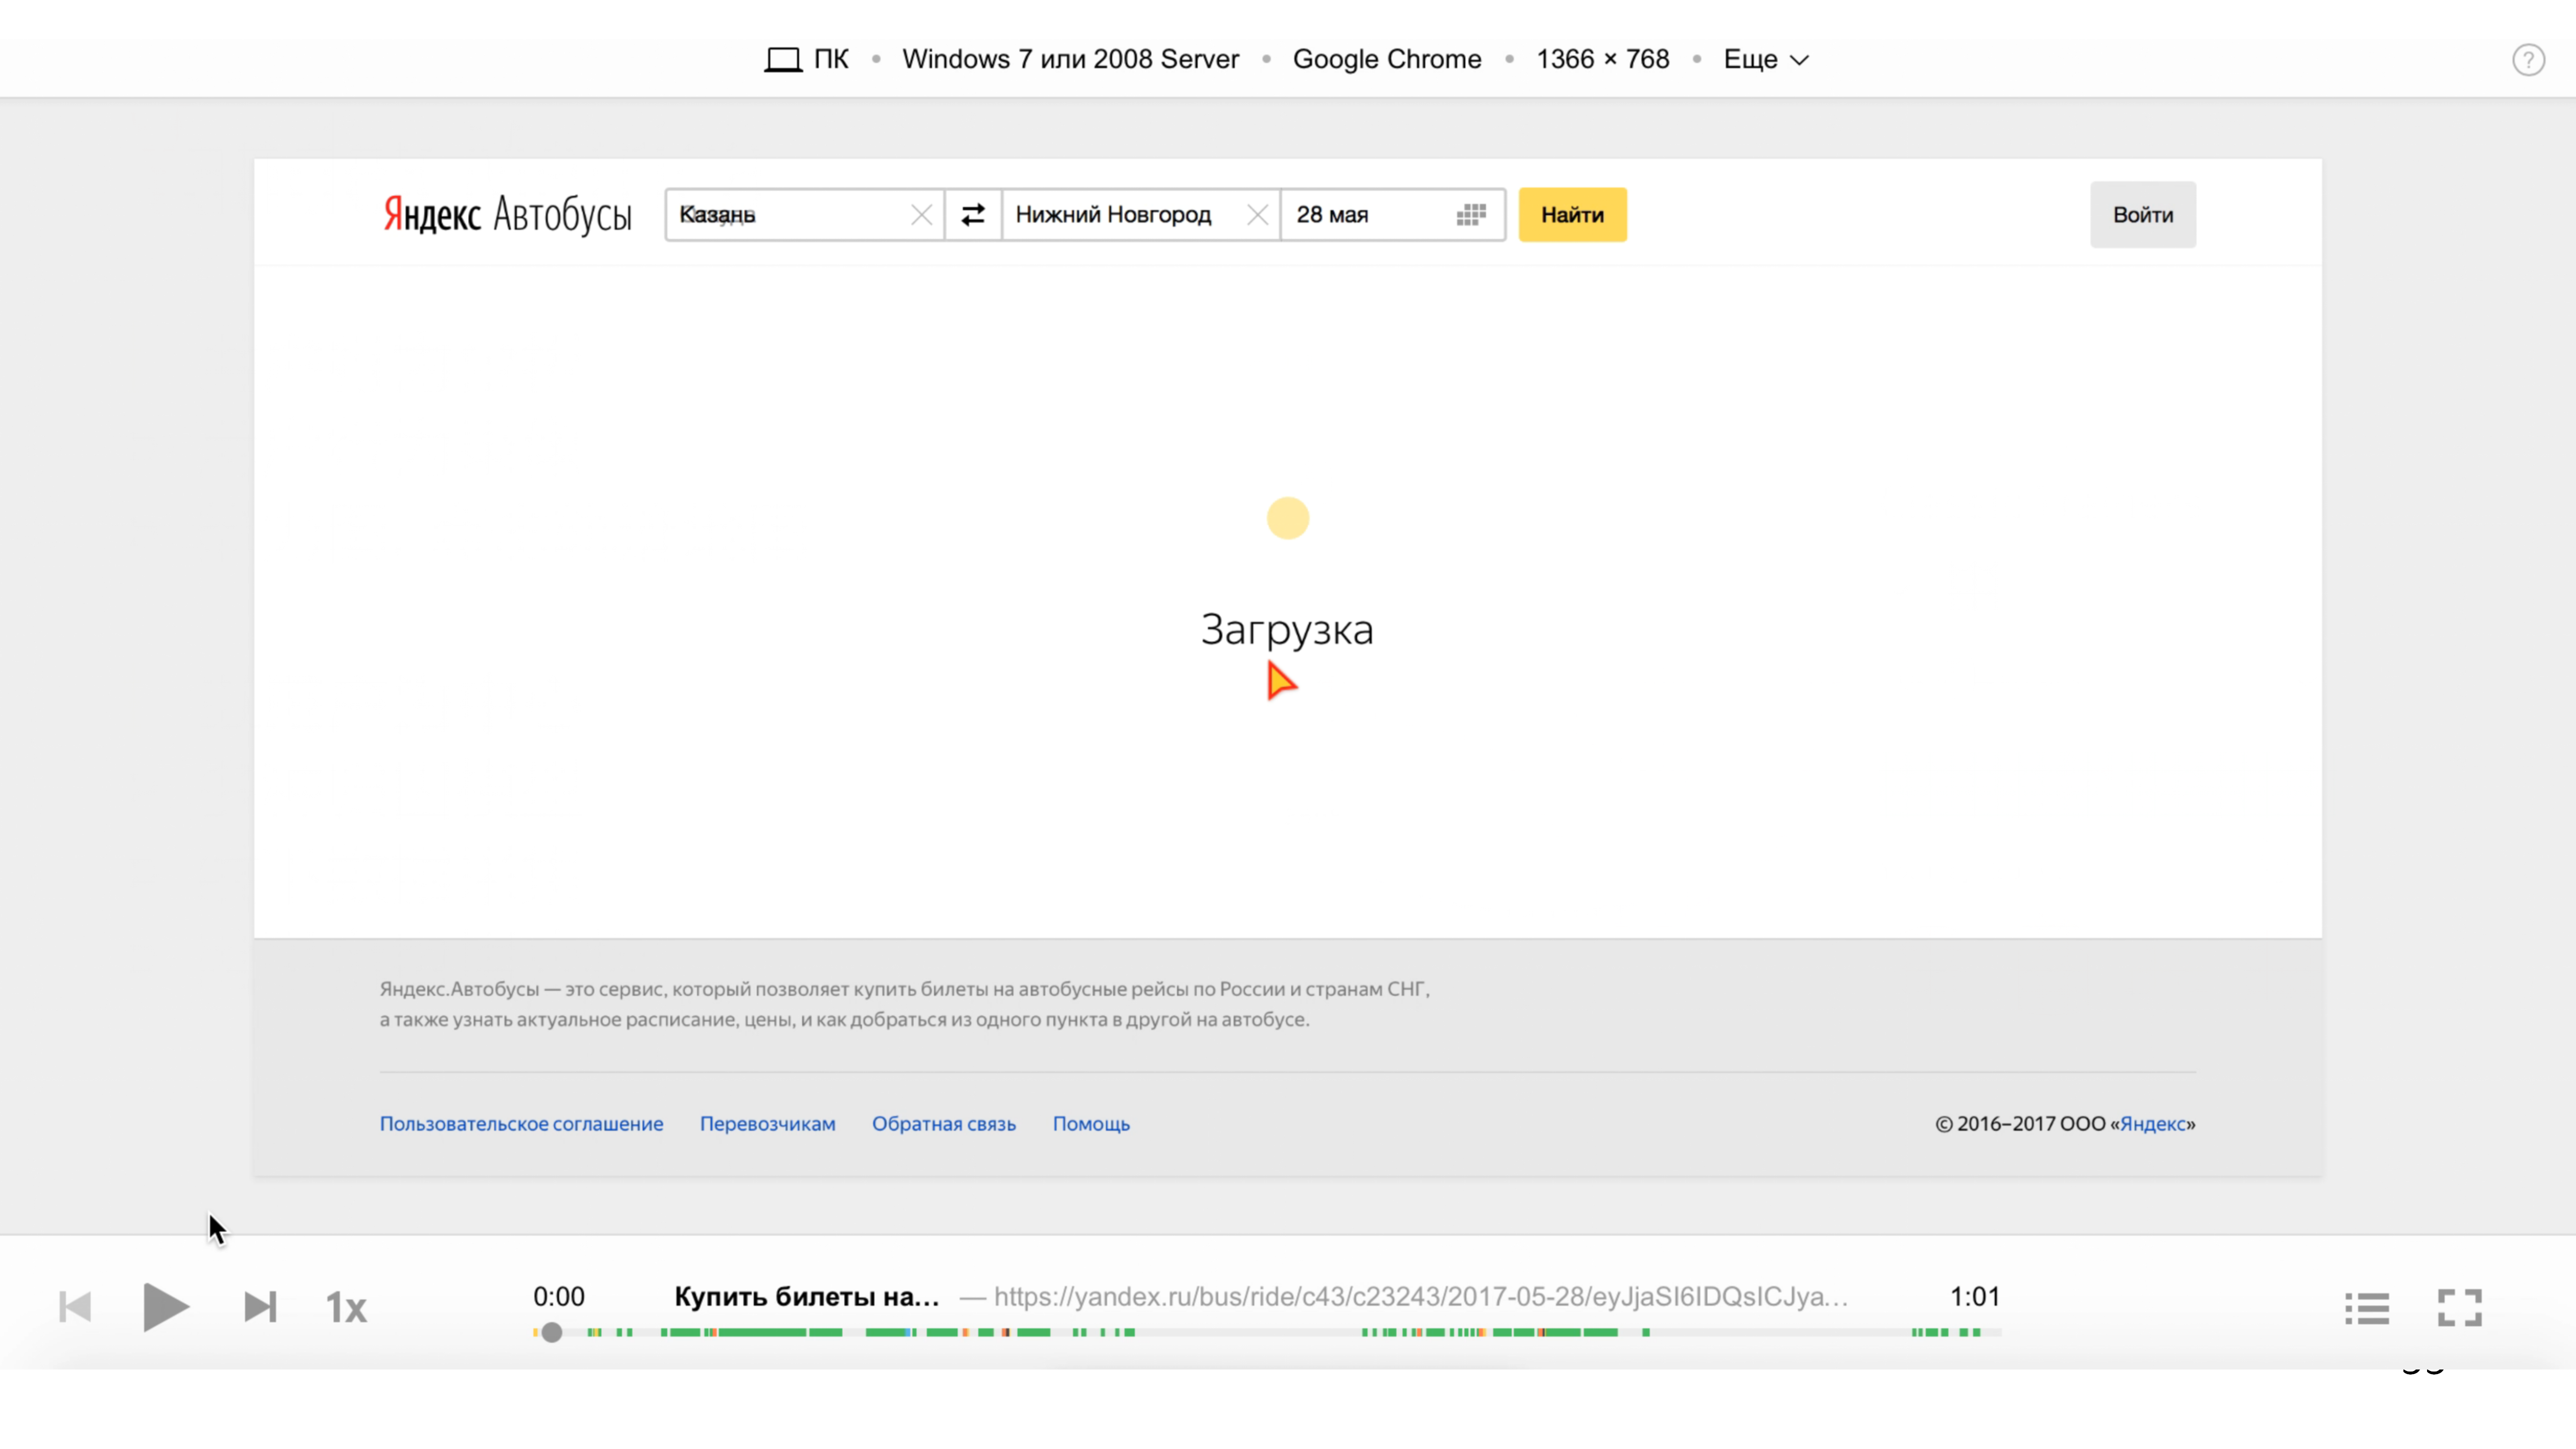Follow the Яндекс copyright link

2152,1124
